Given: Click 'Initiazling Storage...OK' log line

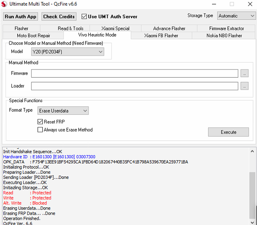Looking at the screenshot, I should tap(25, 187).
